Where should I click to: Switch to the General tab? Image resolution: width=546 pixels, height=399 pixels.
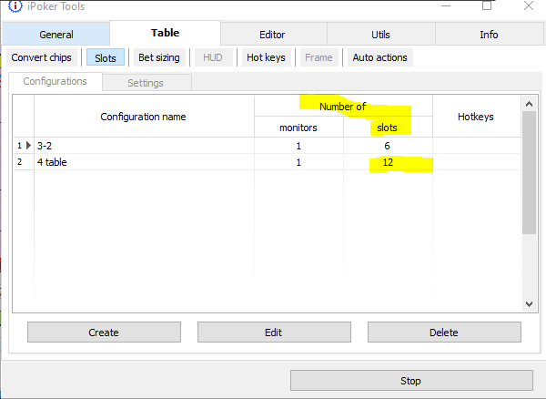[x=56, y=35]
